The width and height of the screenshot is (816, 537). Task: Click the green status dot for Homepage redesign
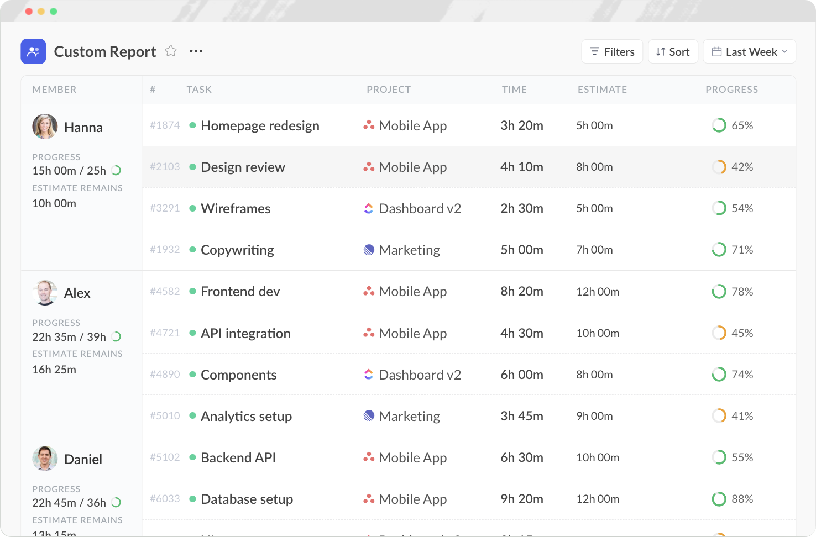click(192, 125)
